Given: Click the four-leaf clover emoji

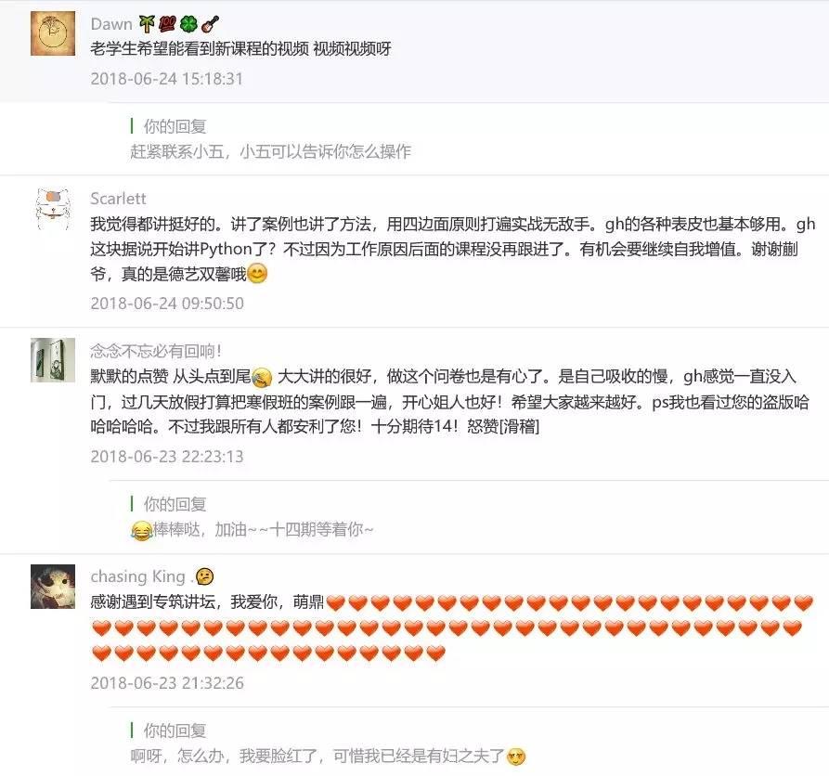Looking at the screenshot, I should [188, 24].
